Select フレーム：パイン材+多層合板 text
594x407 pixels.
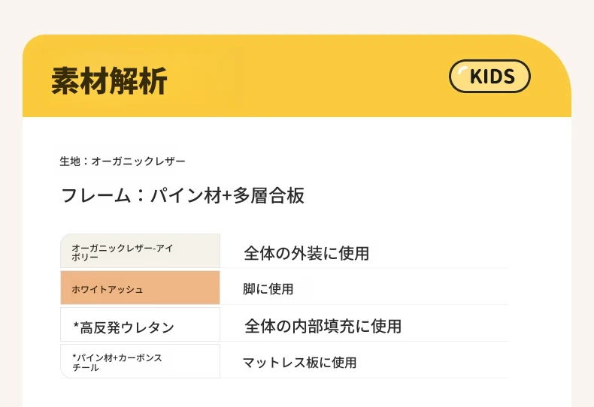(182, 195)
